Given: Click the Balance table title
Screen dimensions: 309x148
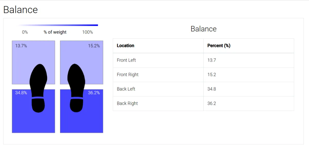Looking at the screenshot, I should tap(203, 29).
